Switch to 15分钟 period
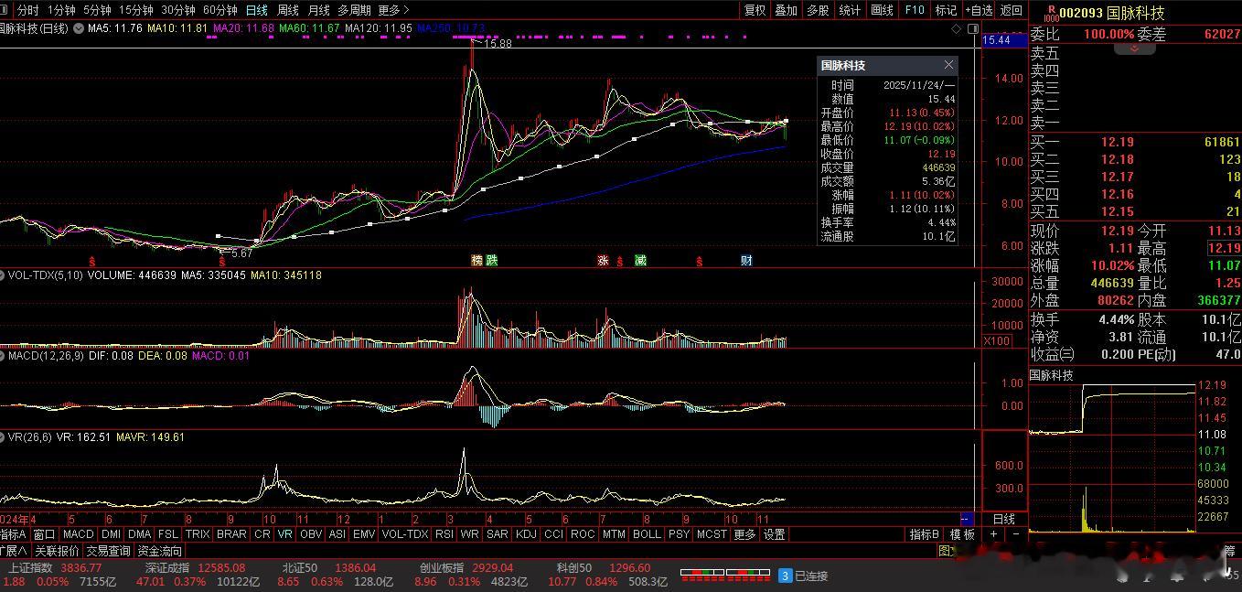The width and height of the screenshot is (1242, 592). tap(136, 10)
